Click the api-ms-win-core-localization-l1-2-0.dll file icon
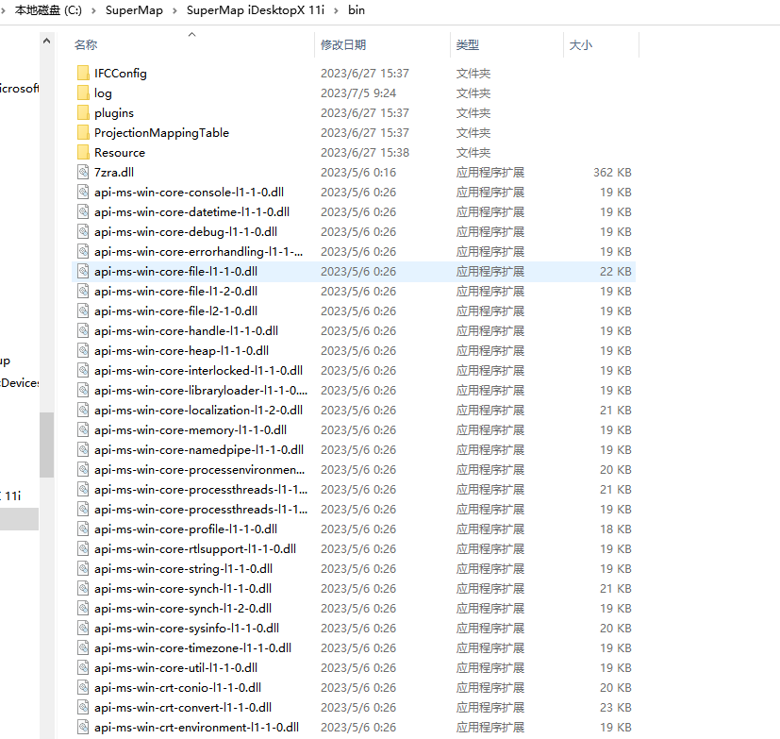 pos(83,410)
